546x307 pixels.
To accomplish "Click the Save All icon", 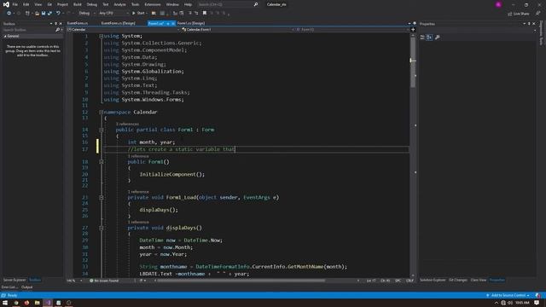I will [49, 14].
